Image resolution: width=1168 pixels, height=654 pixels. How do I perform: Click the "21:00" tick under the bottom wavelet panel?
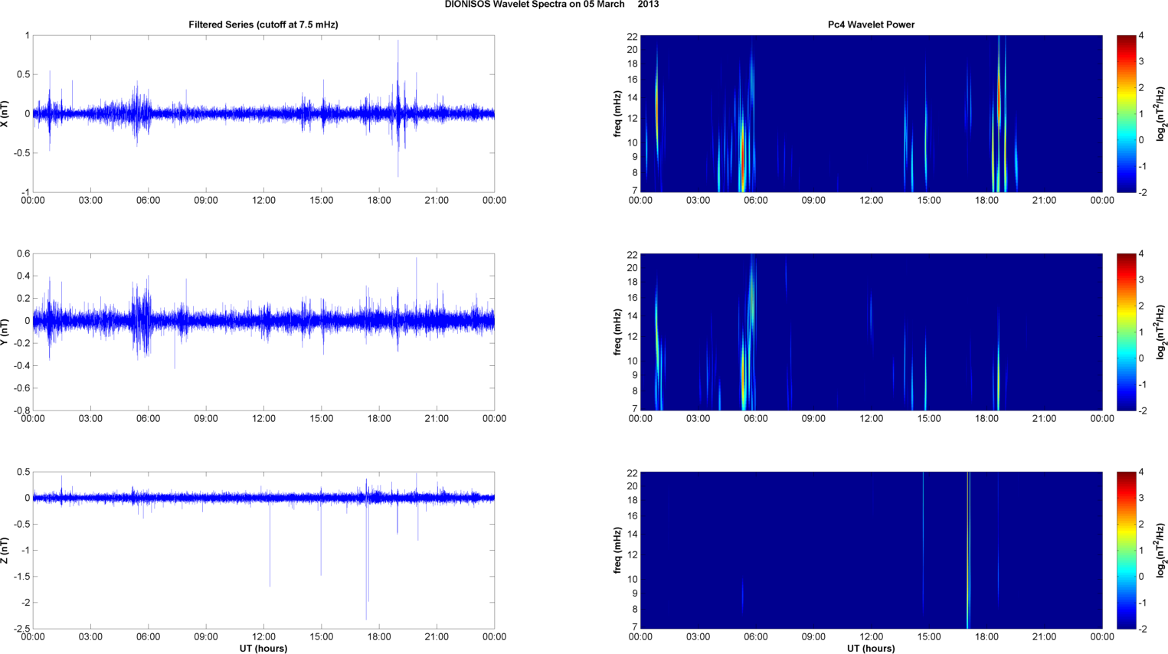point(1045,637)
